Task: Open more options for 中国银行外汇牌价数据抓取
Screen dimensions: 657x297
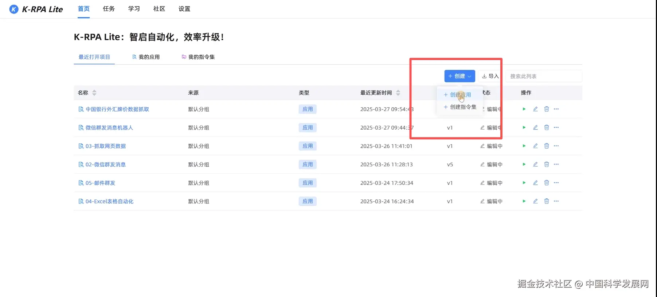Action: coord(556,109)
